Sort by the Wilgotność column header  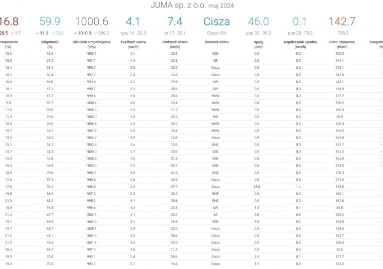click(x=50, y=42)
